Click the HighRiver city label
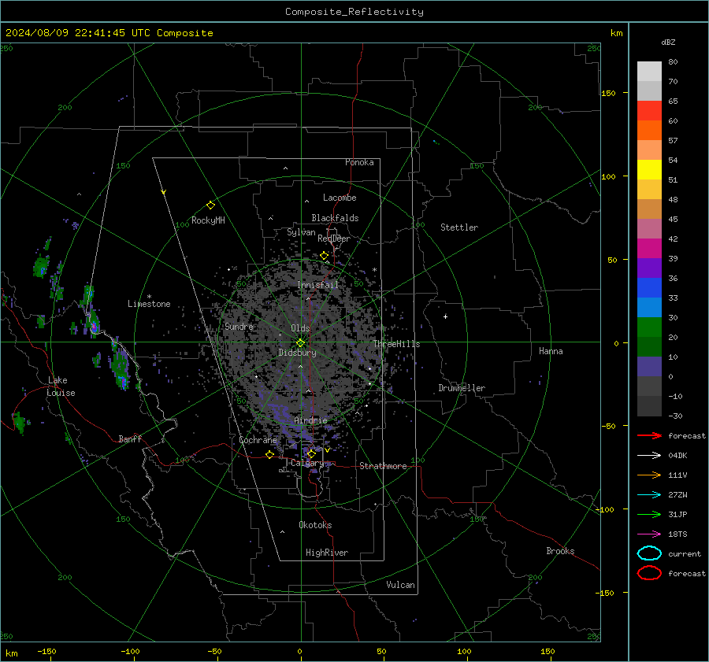 [327, 553]
